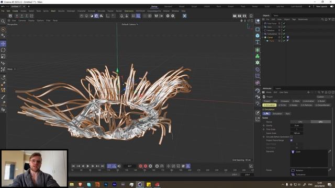Image resolution: width=335 pixels, height=188 pixels.
Task: Select the Scale tool in left toolbar
Action: point(3,56)
